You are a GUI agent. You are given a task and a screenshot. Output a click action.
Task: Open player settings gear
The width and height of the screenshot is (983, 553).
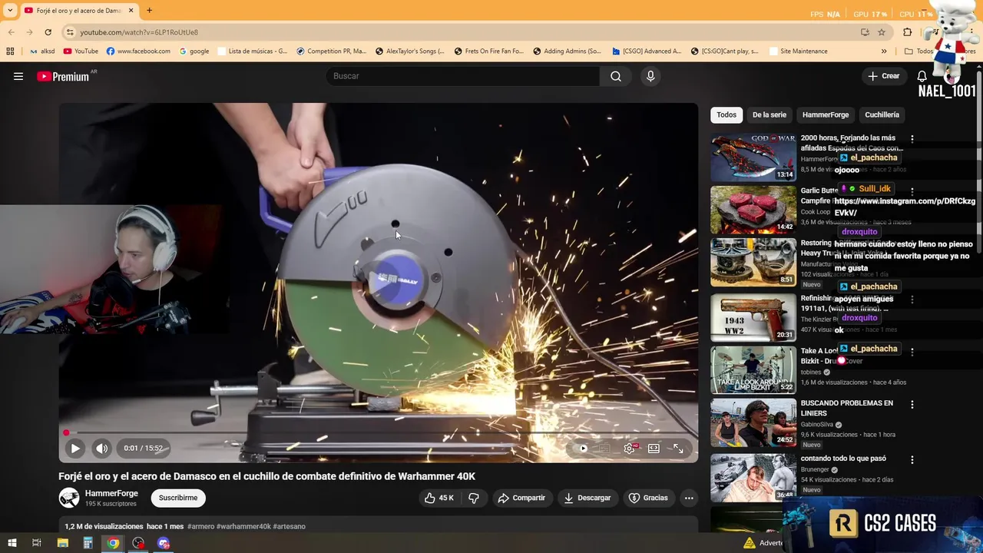(x=629, y=449)
